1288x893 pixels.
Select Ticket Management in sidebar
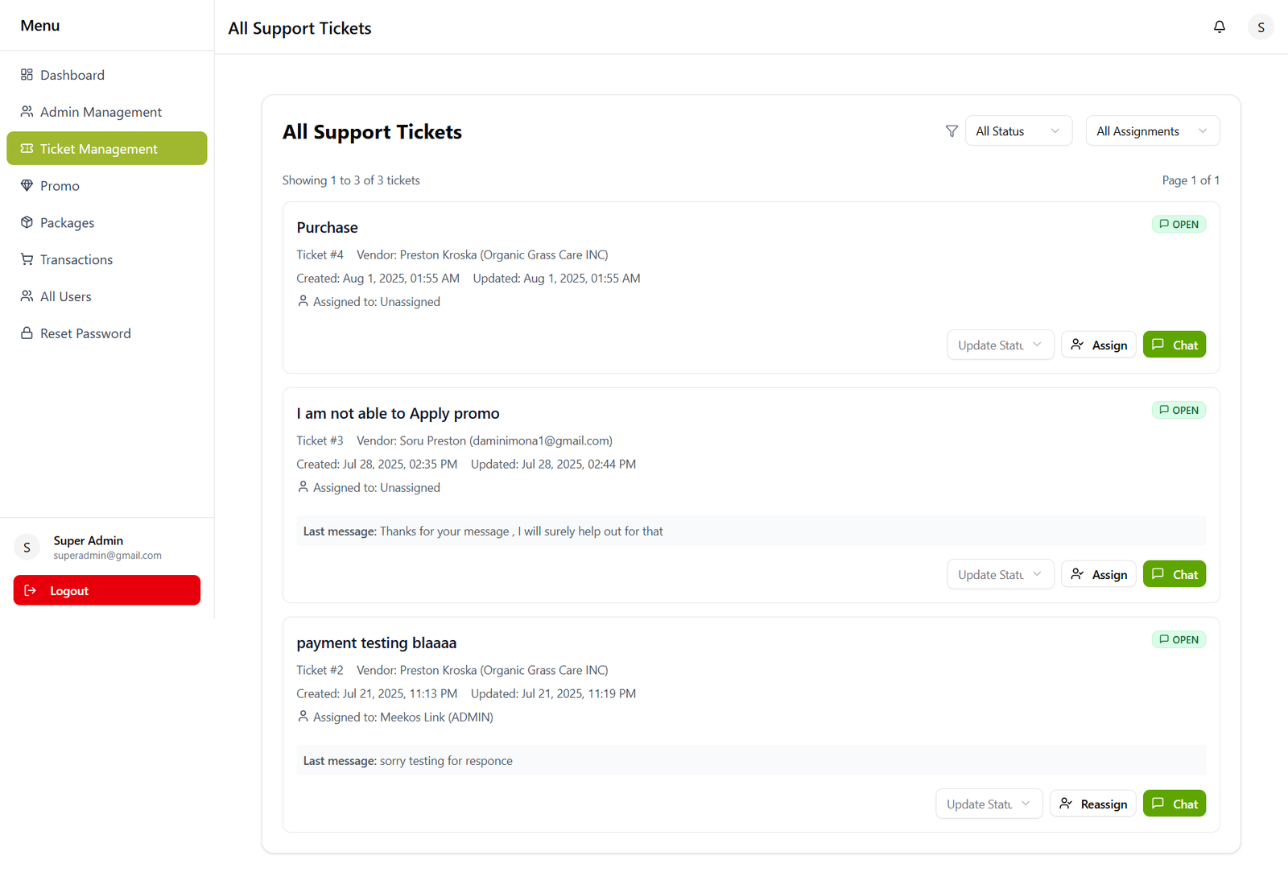tap(106, 149)
